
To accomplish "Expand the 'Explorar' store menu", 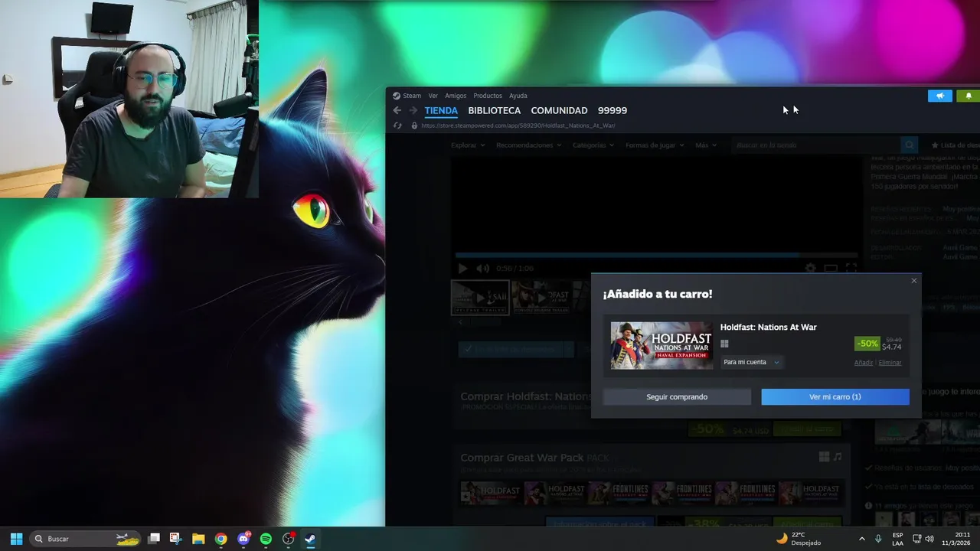I will [x=468, y=145].
